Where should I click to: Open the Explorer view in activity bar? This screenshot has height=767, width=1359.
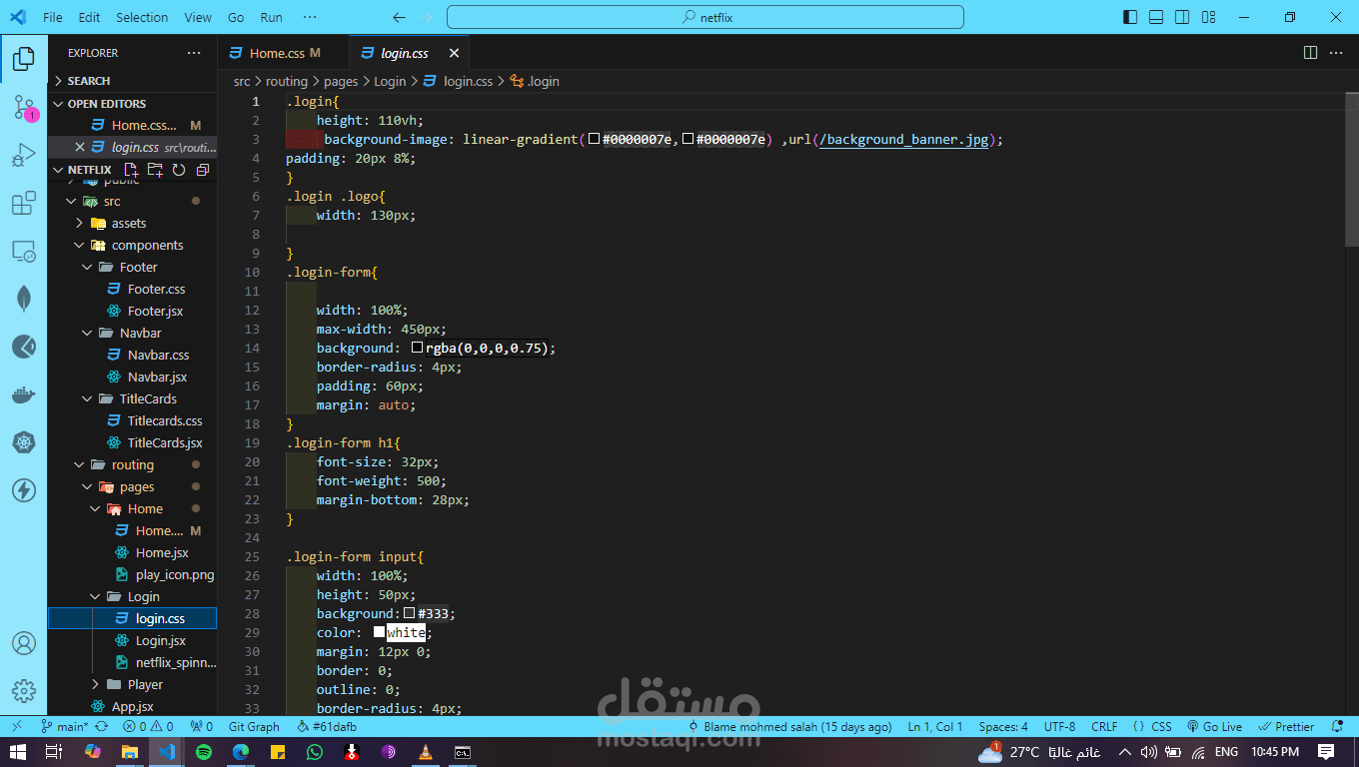[x=24, y=59]
